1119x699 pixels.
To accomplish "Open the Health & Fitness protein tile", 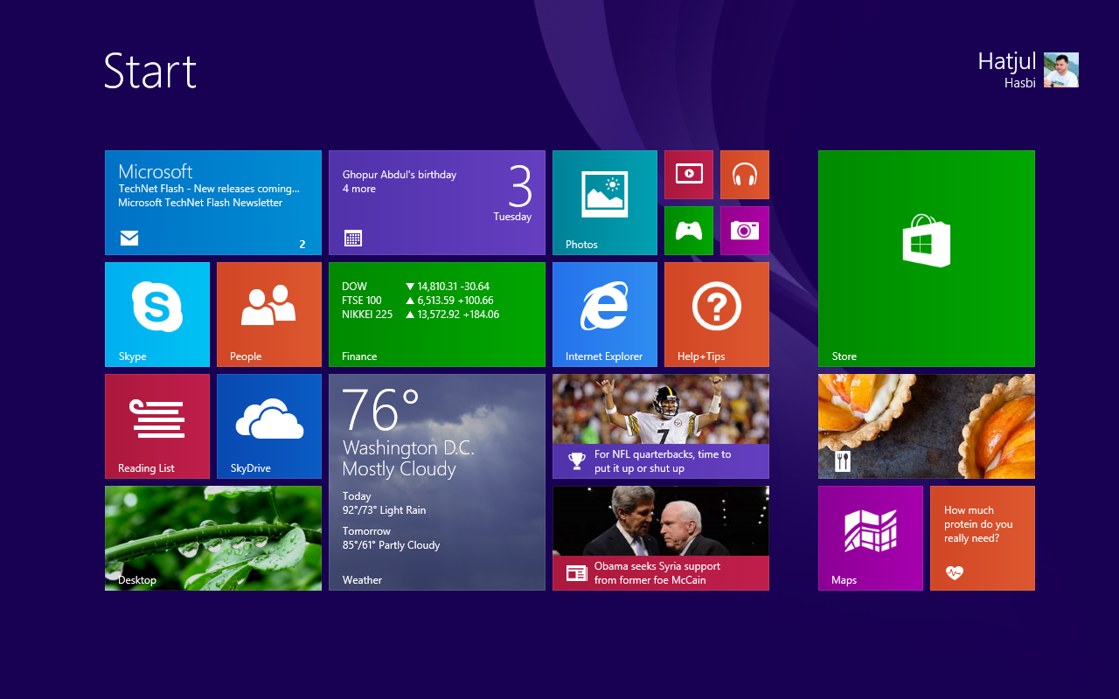I will coord(982,538).
